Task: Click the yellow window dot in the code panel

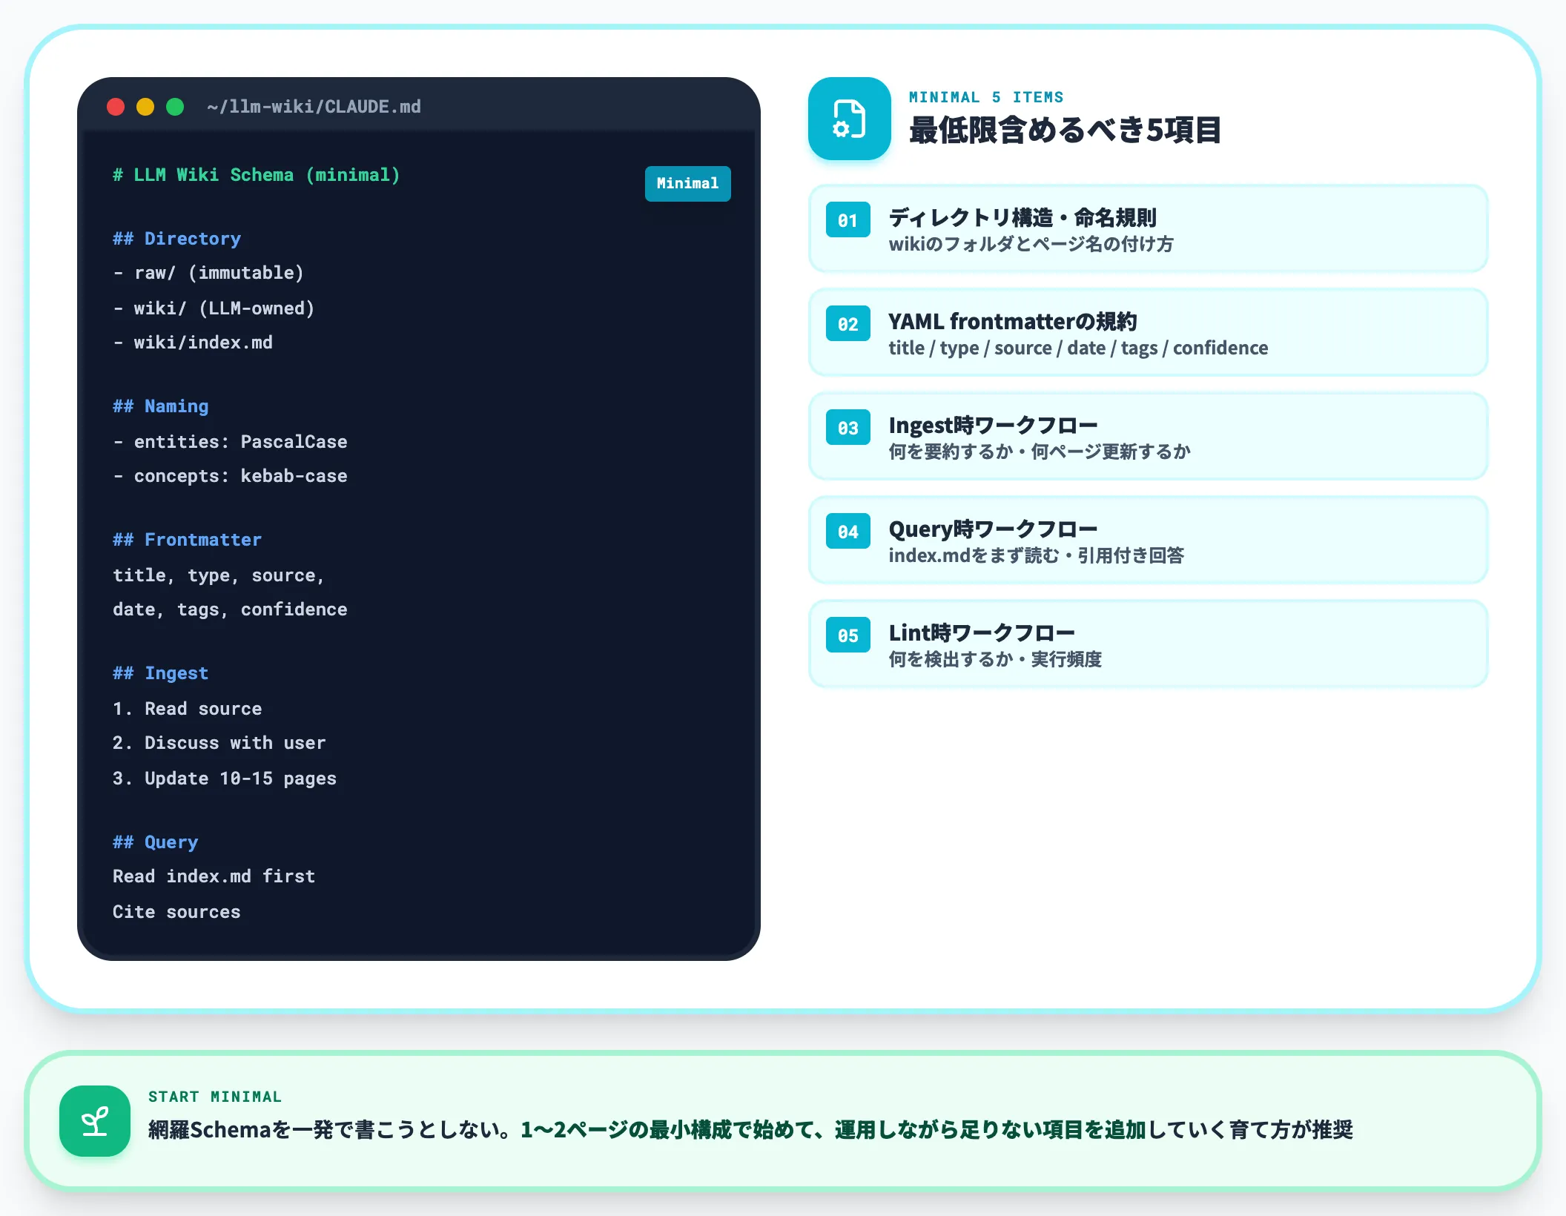Action: 145,107
